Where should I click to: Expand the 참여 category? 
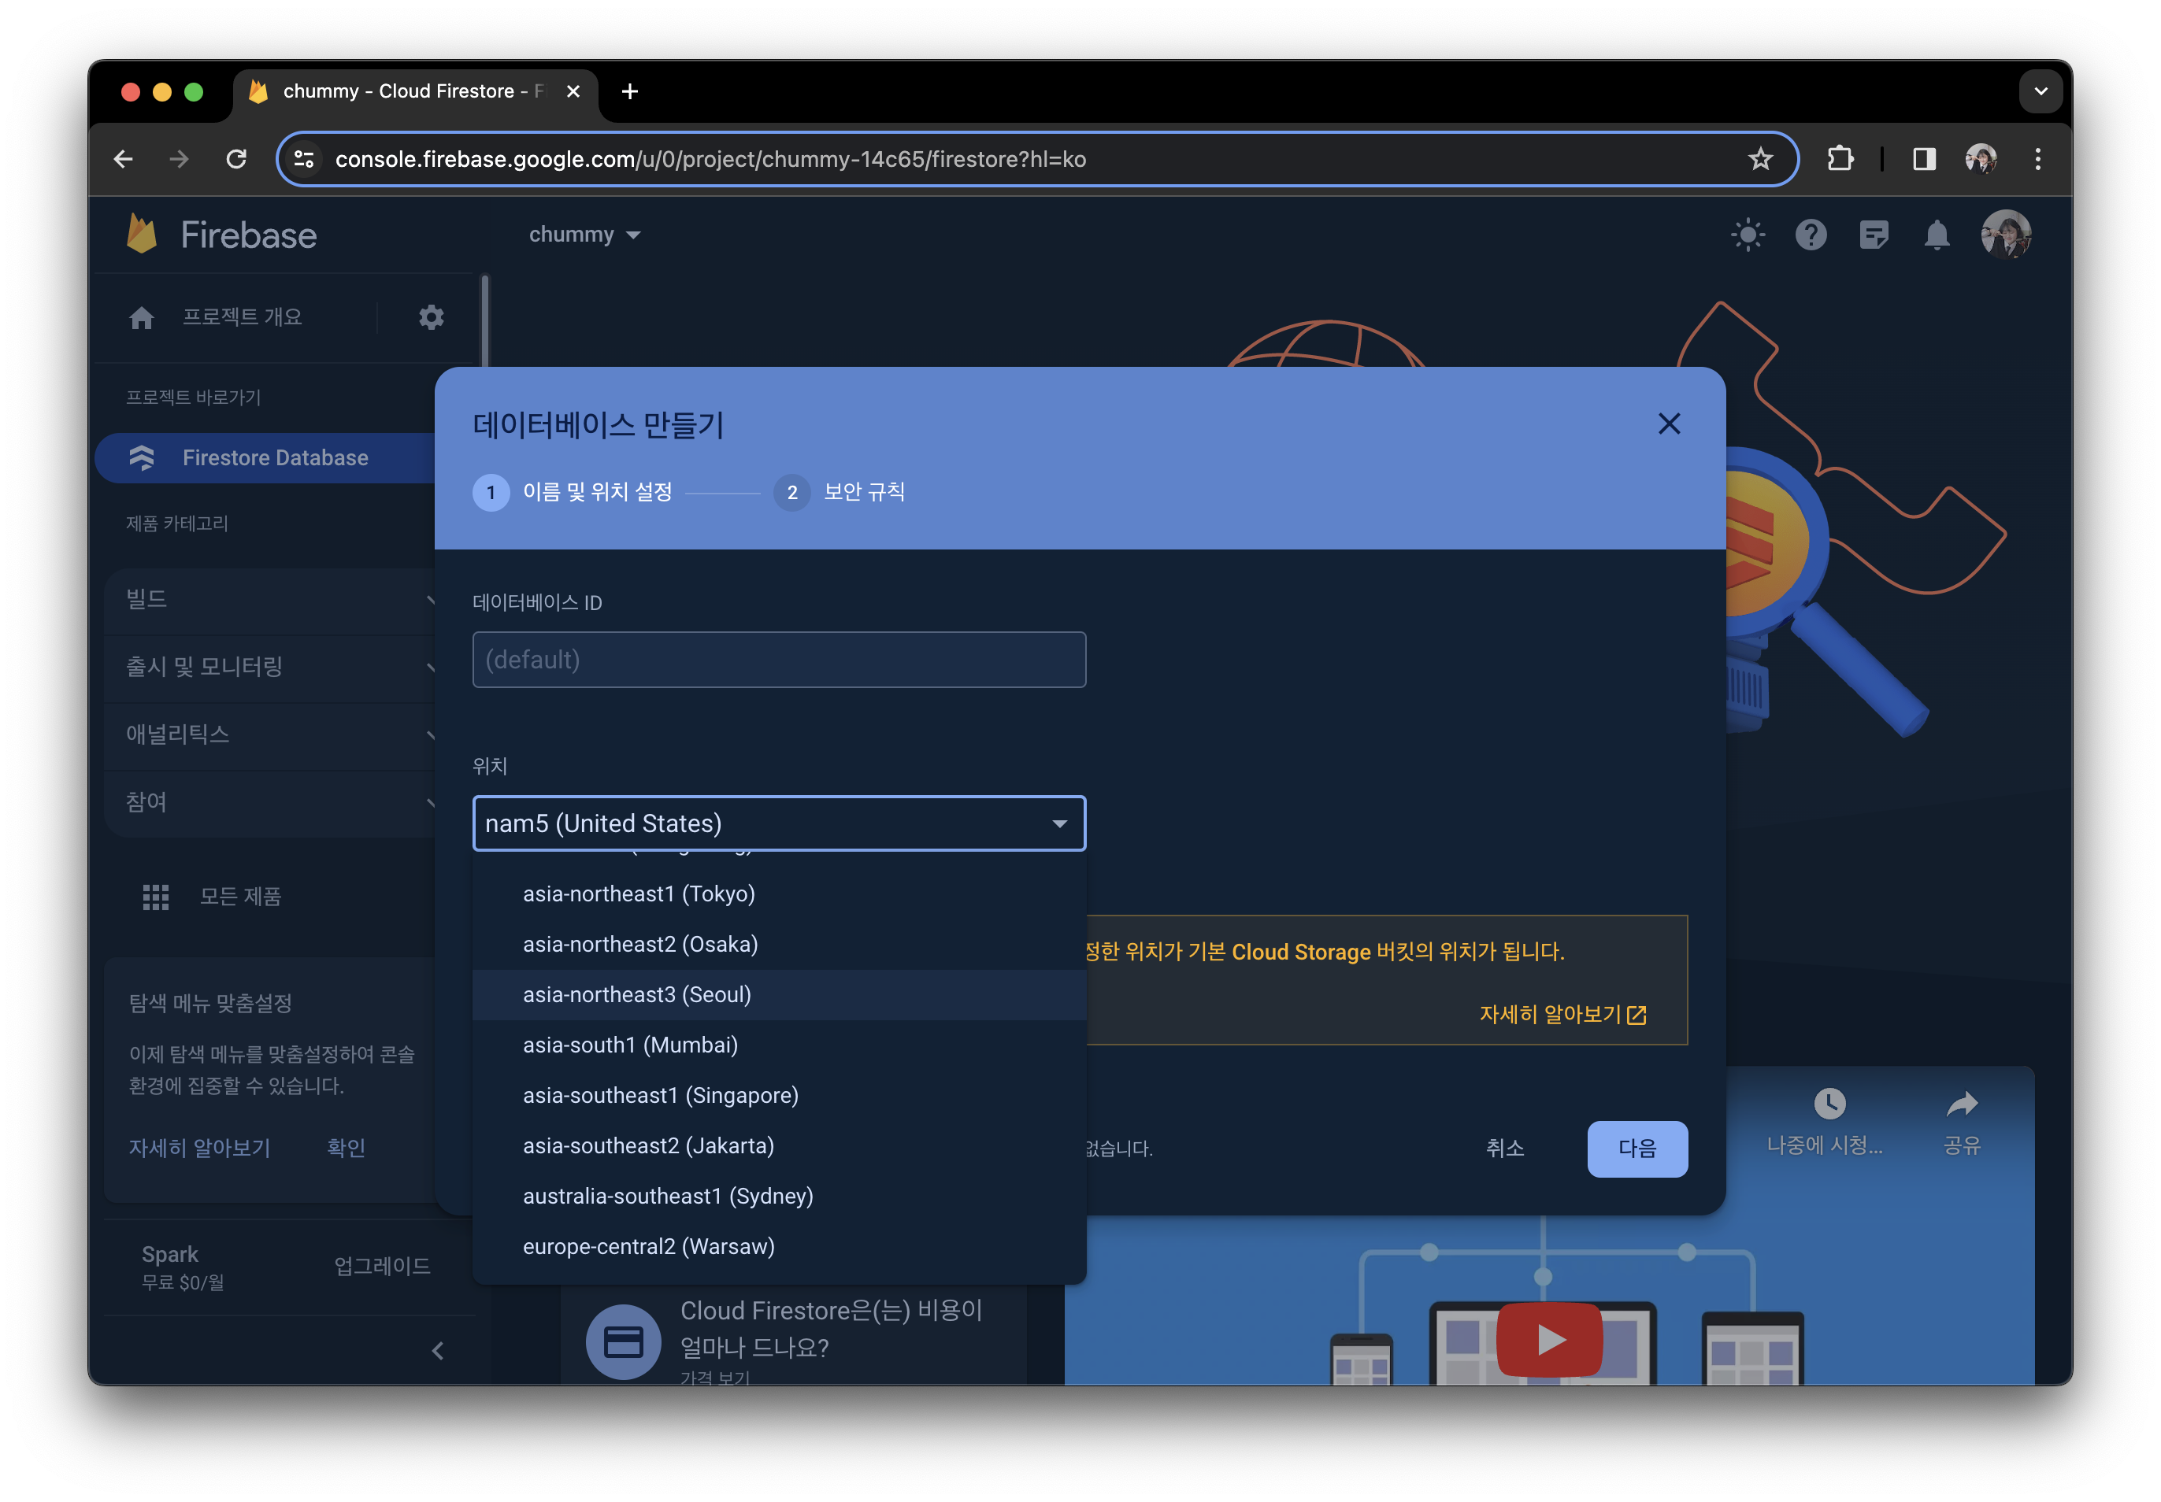click(x=271, y=803)
